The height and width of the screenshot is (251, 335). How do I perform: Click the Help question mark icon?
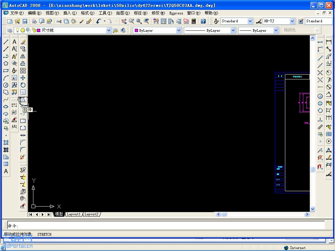203,21
